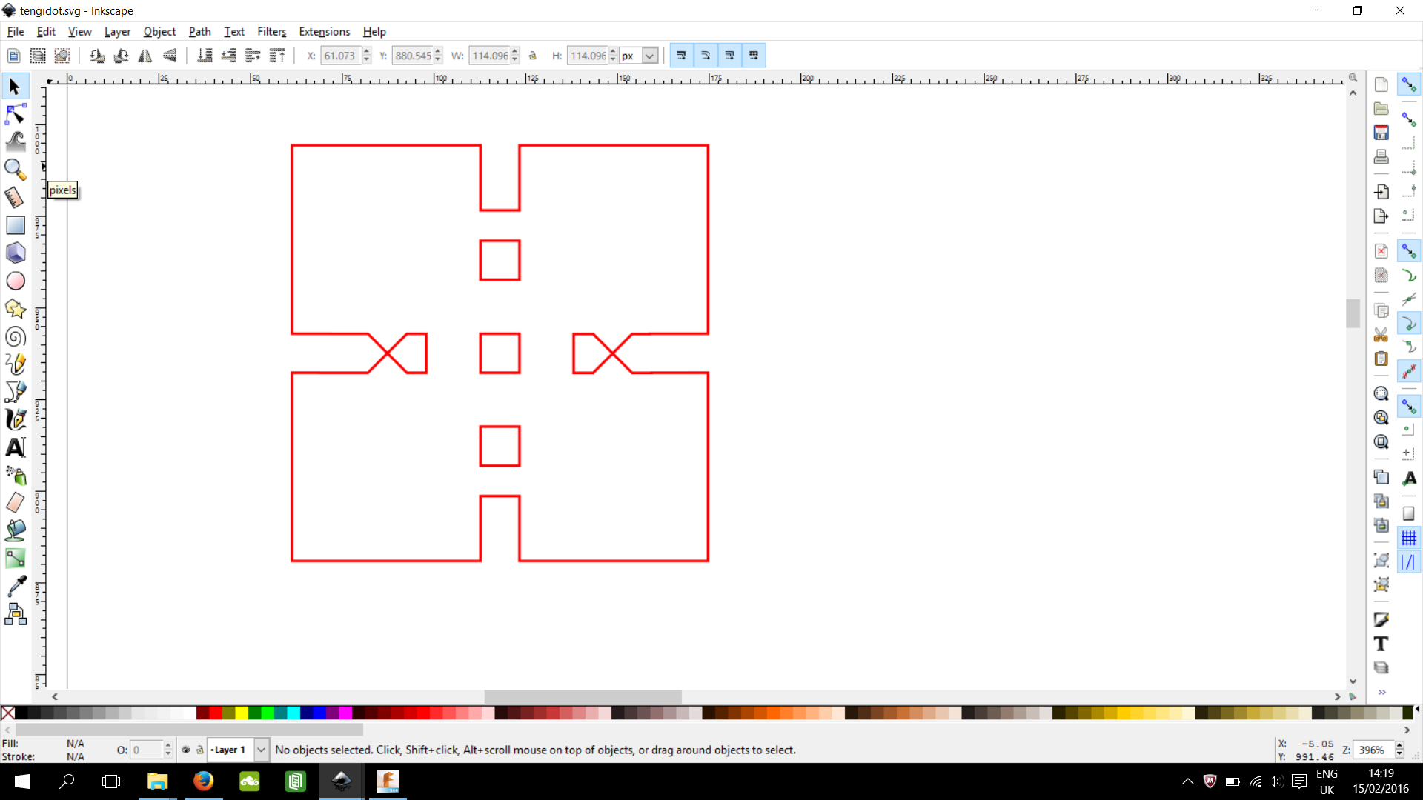The width and height of the screenshot is (1423, 800).
Task: Select the Eraser tool
Action: tap(15, 503)
